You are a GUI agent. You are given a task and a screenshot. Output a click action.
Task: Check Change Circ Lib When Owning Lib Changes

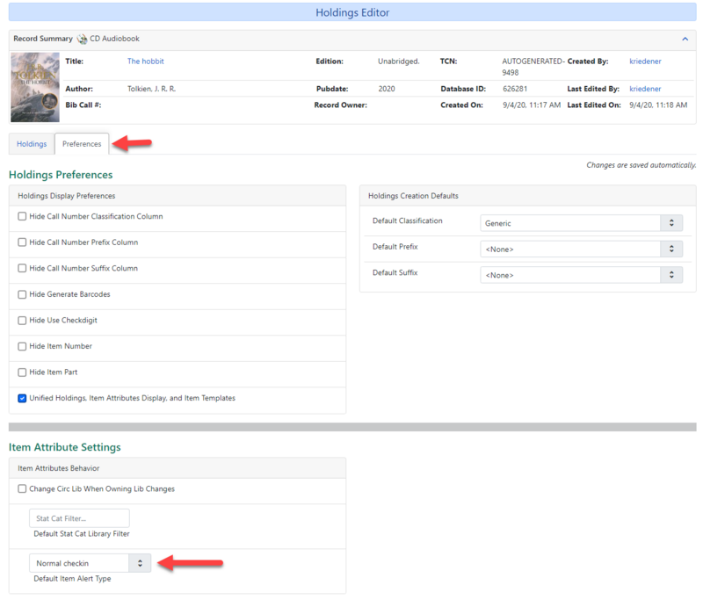pyautogui.click(x=22, y=488)
